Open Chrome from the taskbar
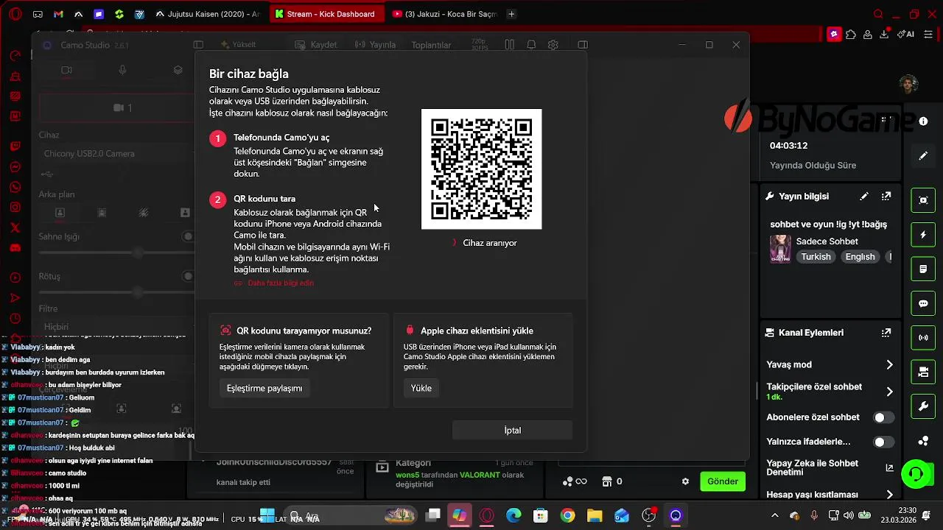943x530 pixels. [x=567, y=515]
